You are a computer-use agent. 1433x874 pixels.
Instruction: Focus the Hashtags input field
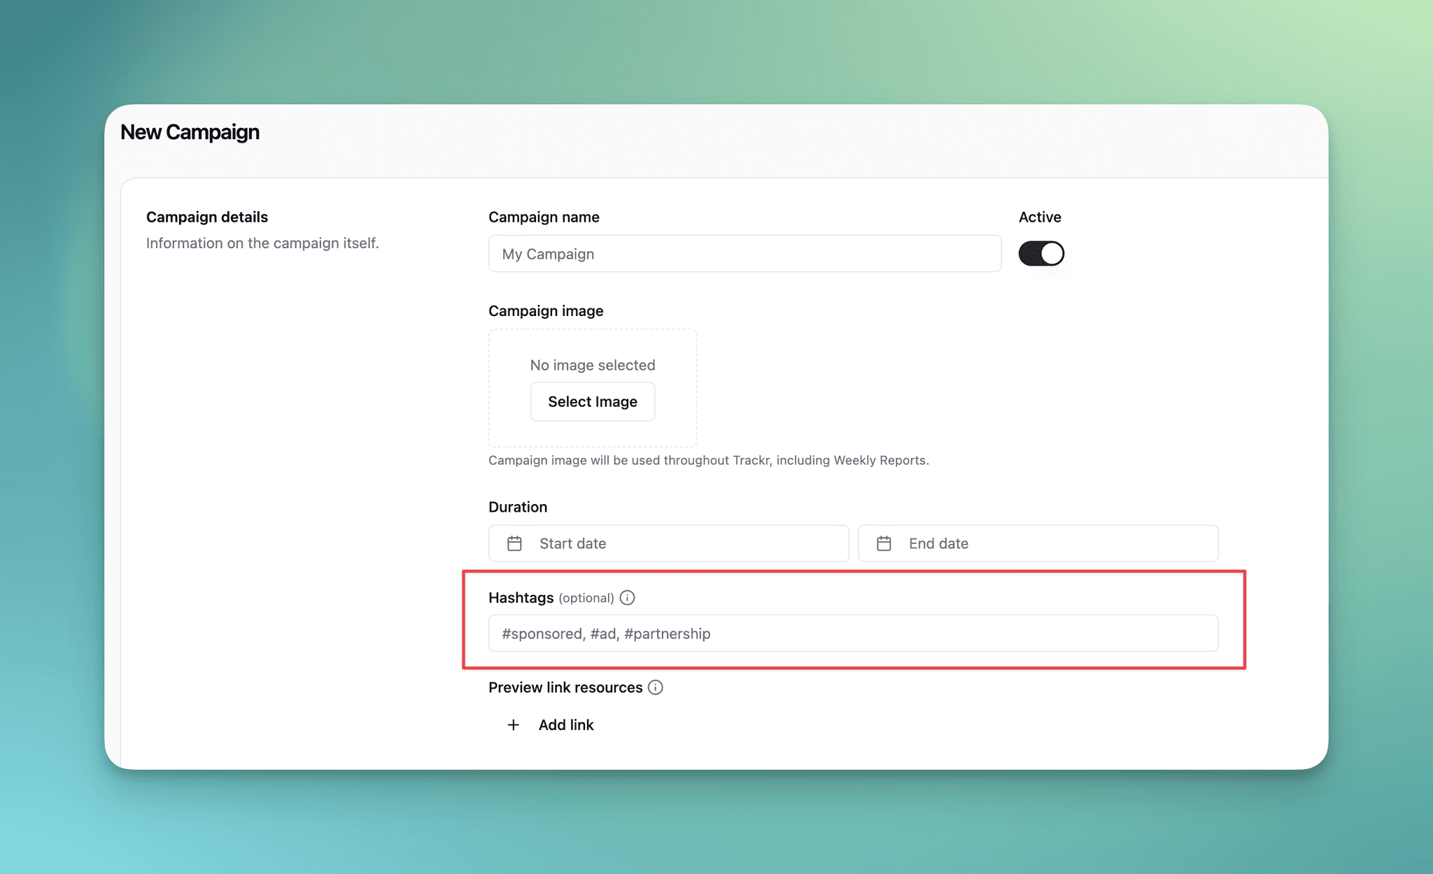tap(853, 633)
